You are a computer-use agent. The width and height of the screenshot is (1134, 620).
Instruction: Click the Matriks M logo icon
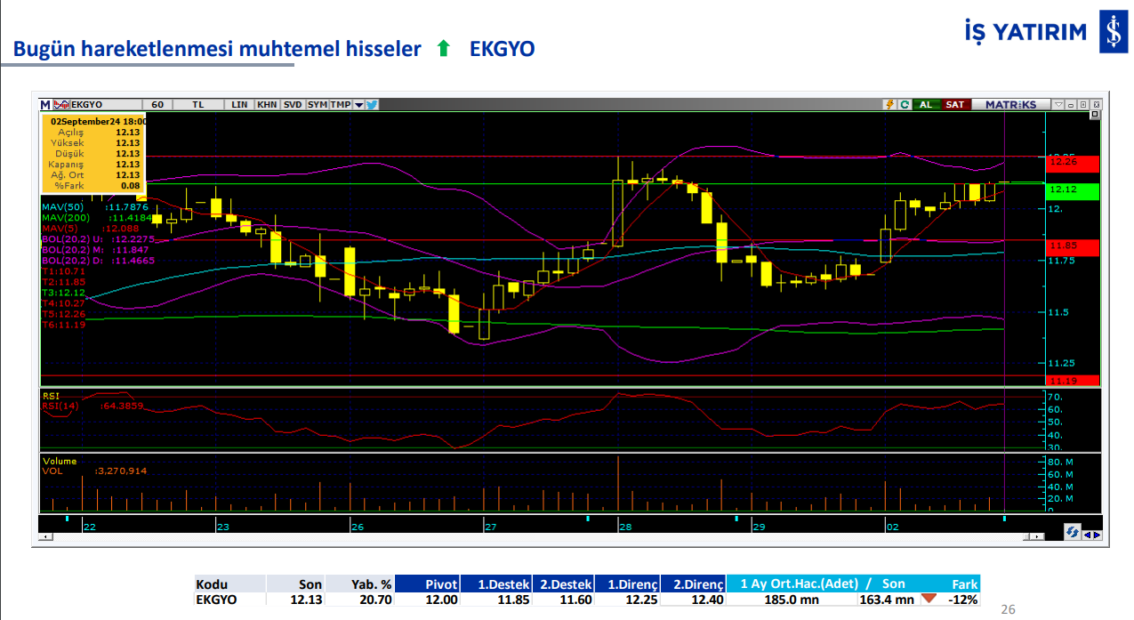(x=45, y=104)
